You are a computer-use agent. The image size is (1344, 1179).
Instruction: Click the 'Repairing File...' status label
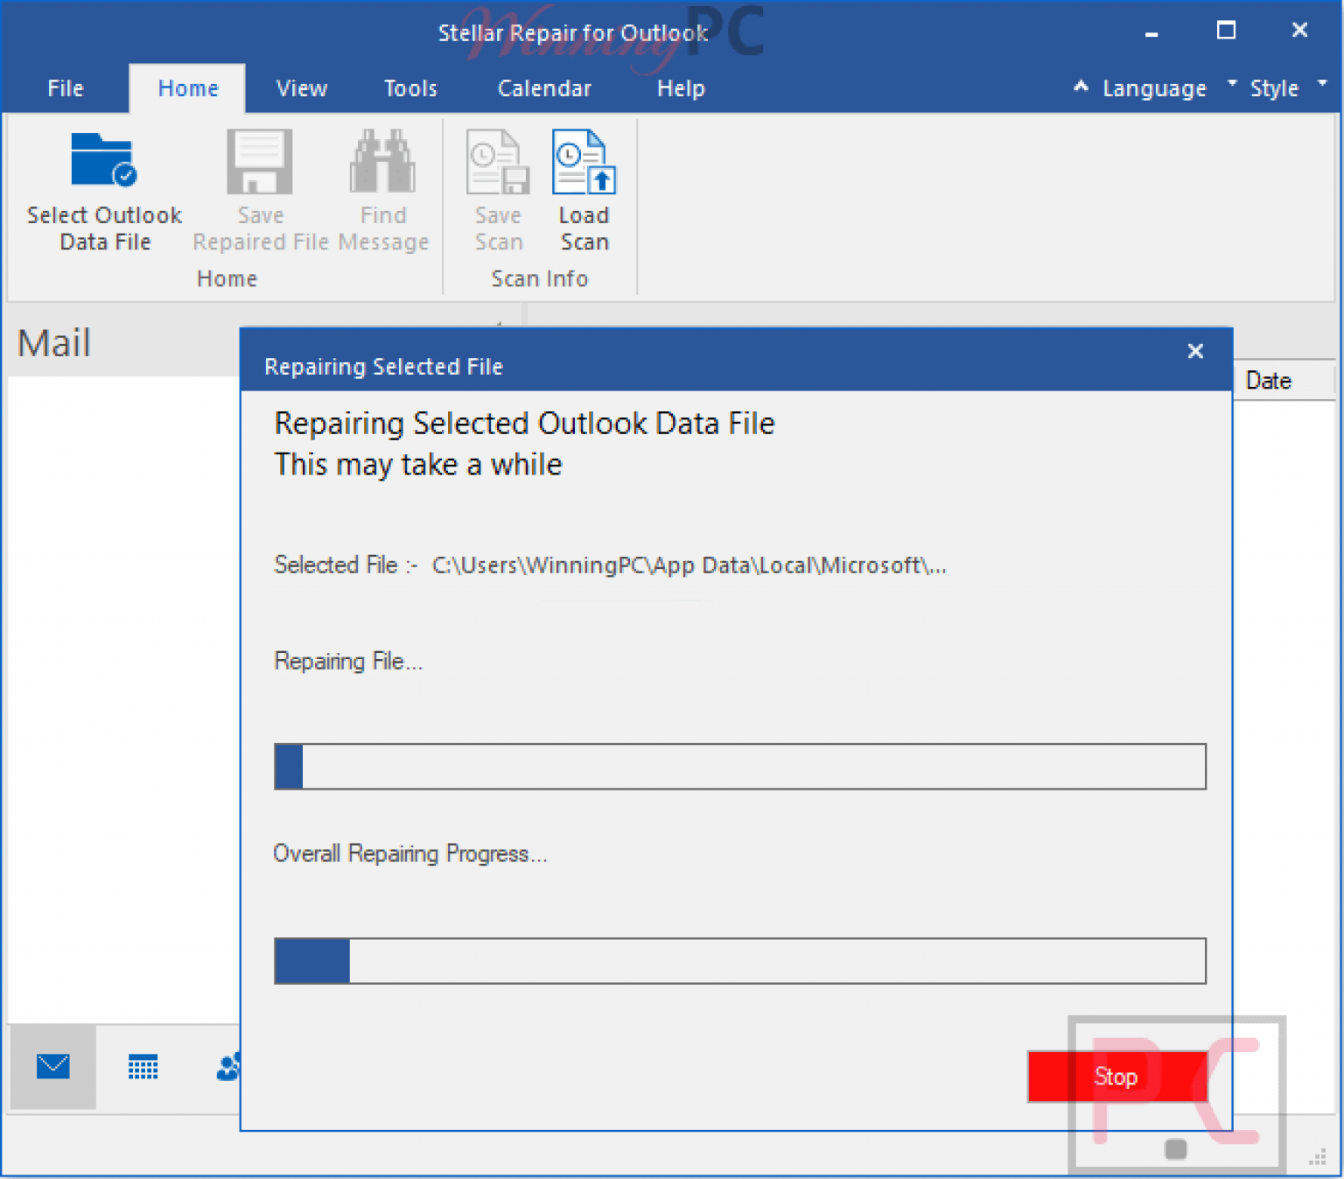348,662
